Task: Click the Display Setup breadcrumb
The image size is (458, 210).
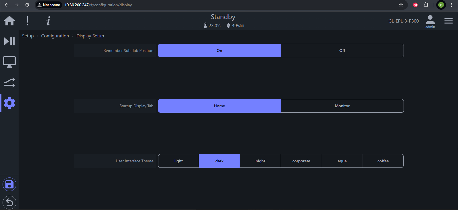Action: 90,36
